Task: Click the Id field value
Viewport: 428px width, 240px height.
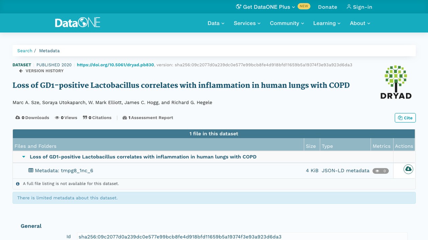Action: click(x=242, y=237)
